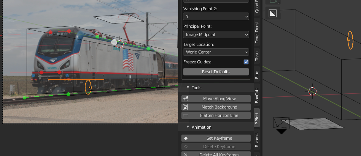Click the white origin point on the train roof
Viewport: 361px width, 156px height.
(x=114, y=42)
